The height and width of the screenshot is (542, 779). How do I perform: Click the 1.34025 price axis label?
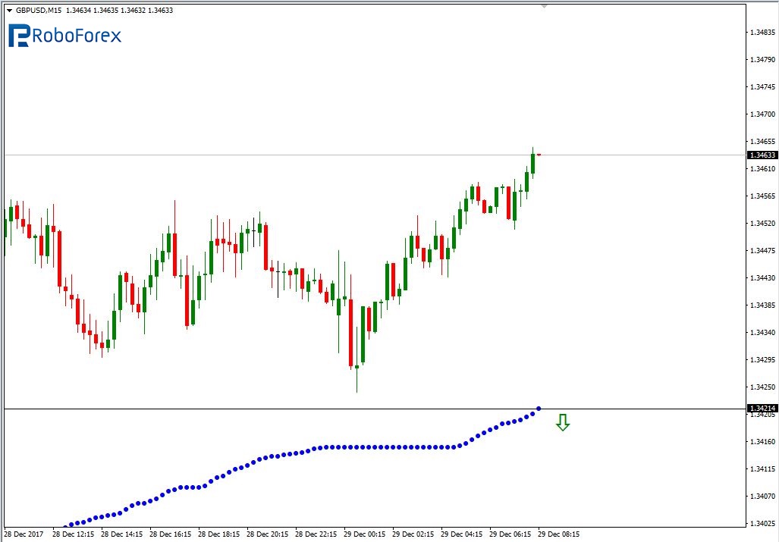(762, 523)
